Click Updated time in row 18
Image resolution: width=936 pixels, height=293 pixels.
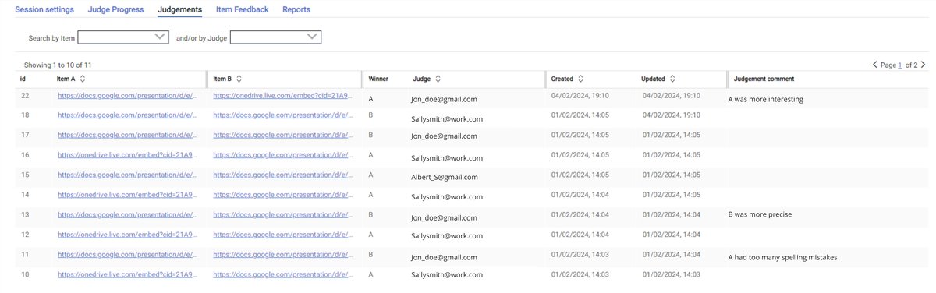pos(672,115)
